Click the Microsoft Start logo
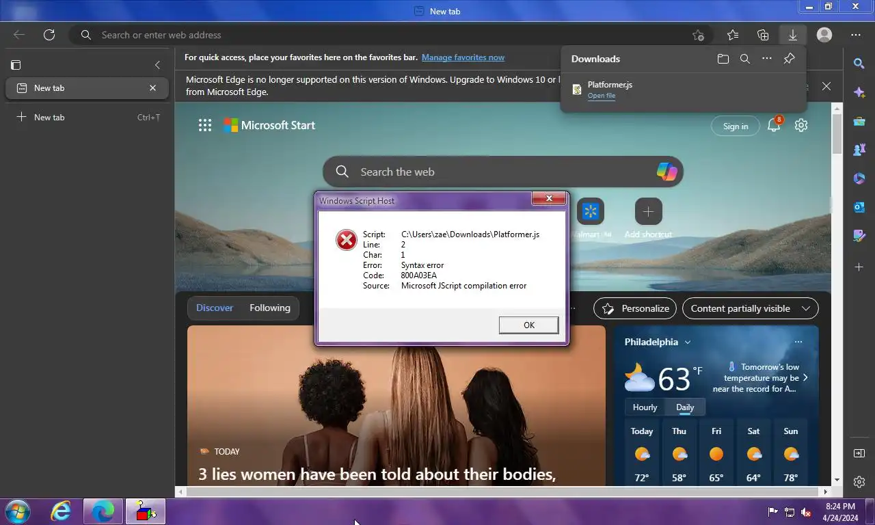Screen dimensions: 875x525 269,125
